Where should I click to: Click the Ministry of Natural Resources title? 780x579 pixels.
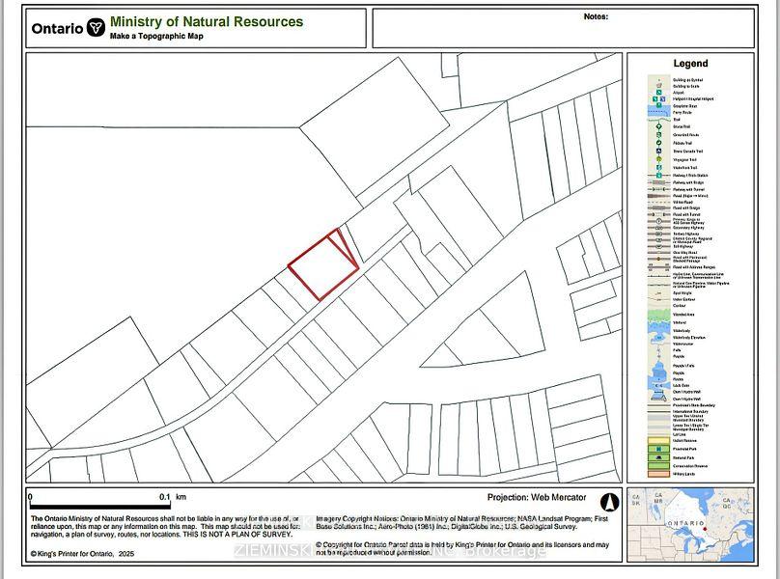pyautogui.click(x=207, y=21)
